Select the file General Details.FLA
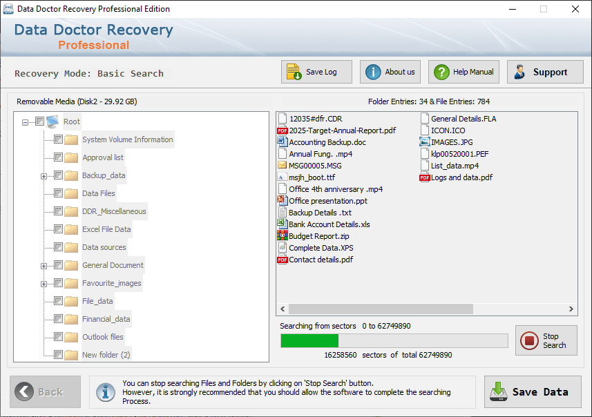The height and width of the screenshot is (417, 592). pyautogui.click(x=464, y=119)
